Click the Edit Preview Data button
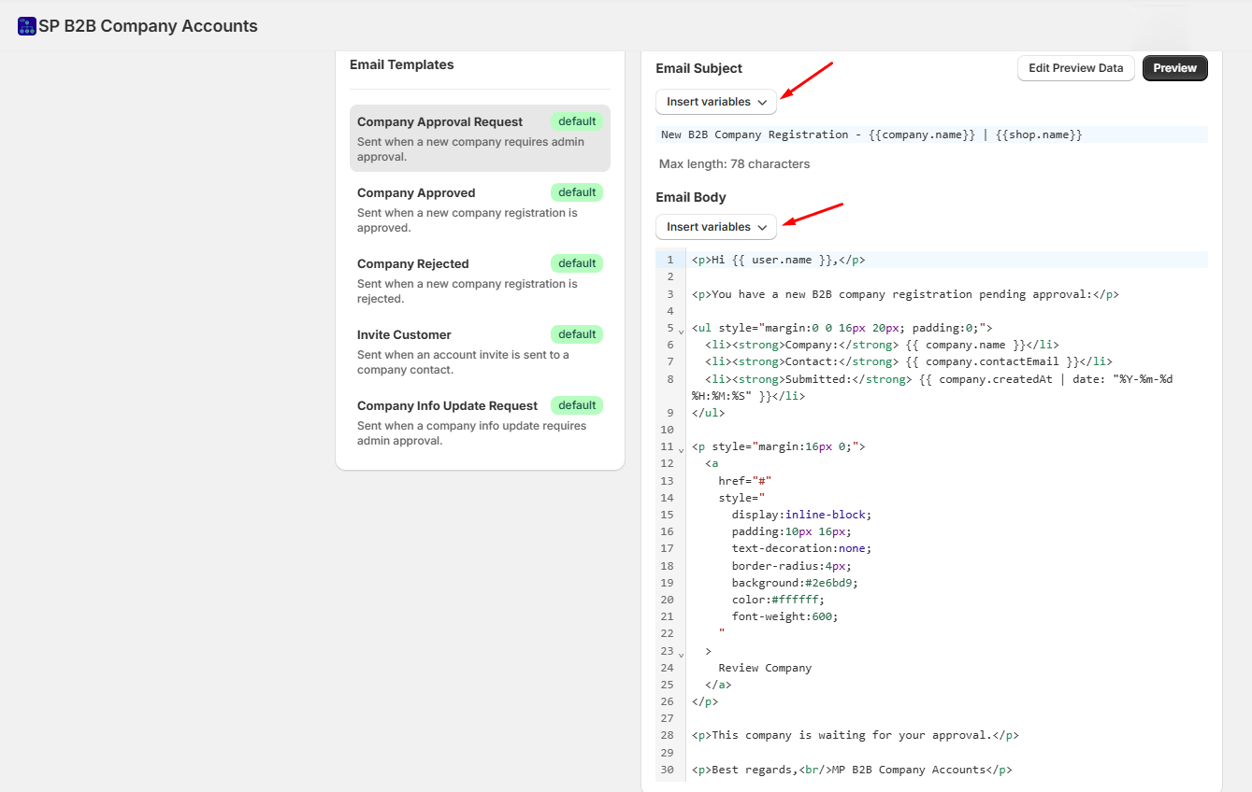Image resolution: width=1252 pixels, height=792 pixels. point(1075,67)
